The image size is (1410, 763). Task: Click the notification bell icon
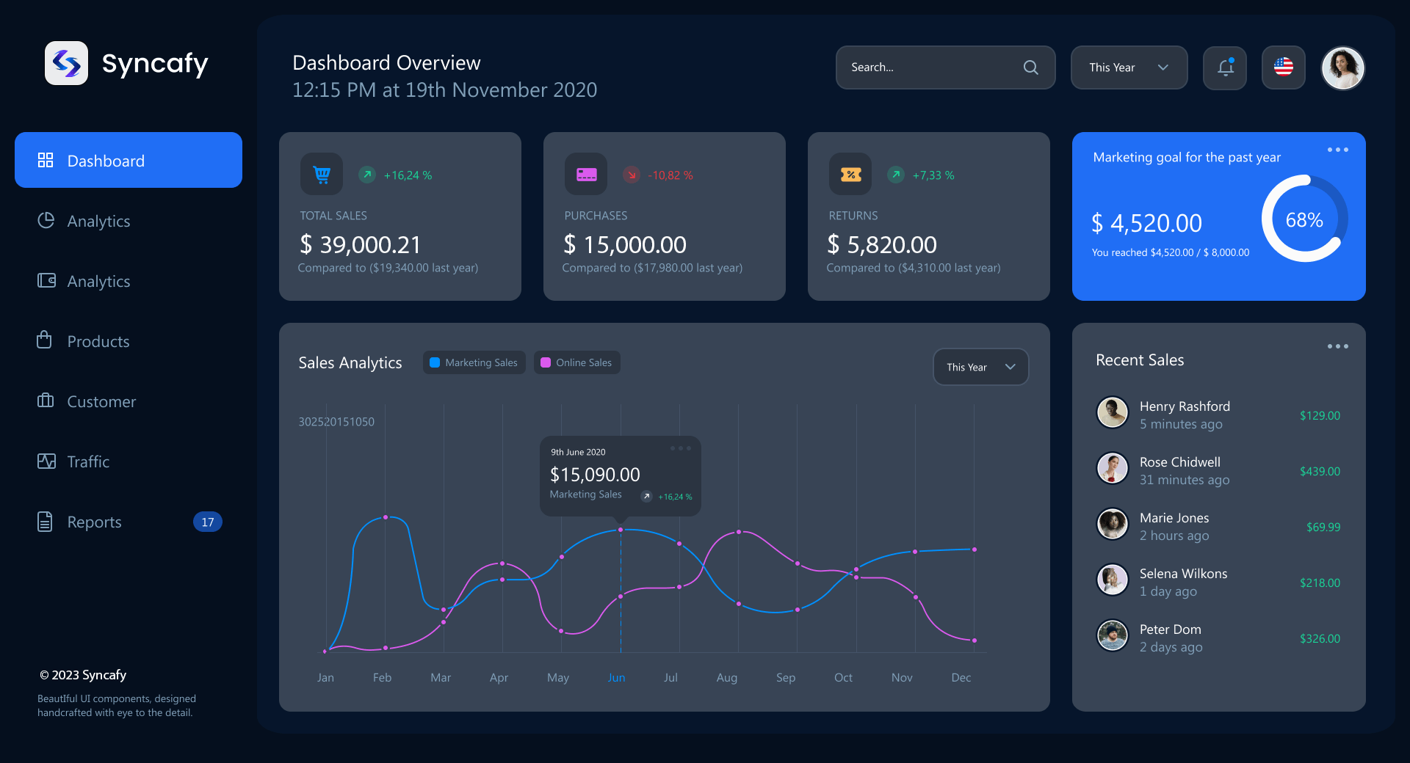pyautogui.click(x=1225, y=67)
